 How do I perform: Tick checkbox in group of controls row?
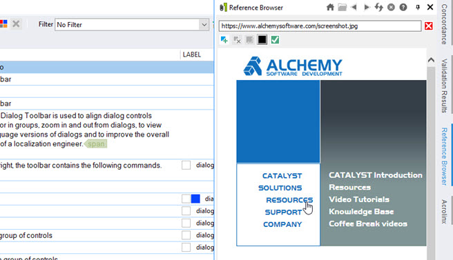tap(186, 235)
